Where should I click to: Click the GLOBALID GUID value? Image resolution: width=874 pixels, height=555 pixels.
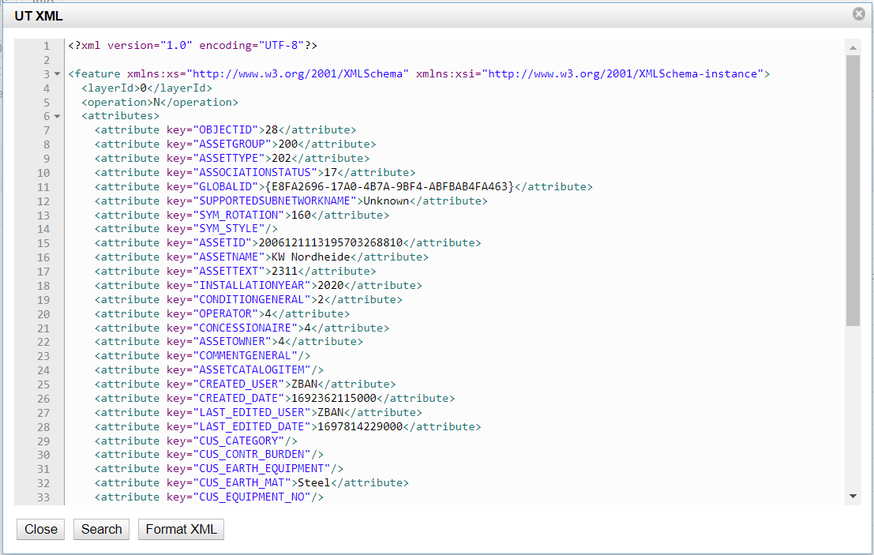pyautogui.click(x=389, y=186)
